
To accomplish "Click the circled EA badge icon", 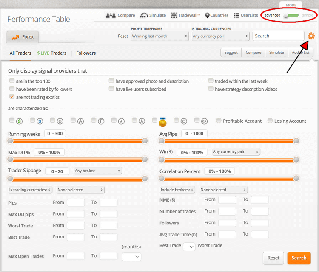I will click(204, 121).
